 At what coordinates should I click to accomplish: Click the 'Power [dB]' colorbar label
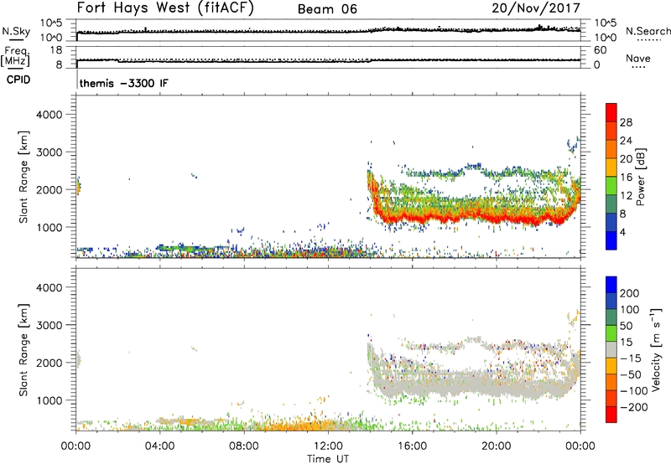640,177
